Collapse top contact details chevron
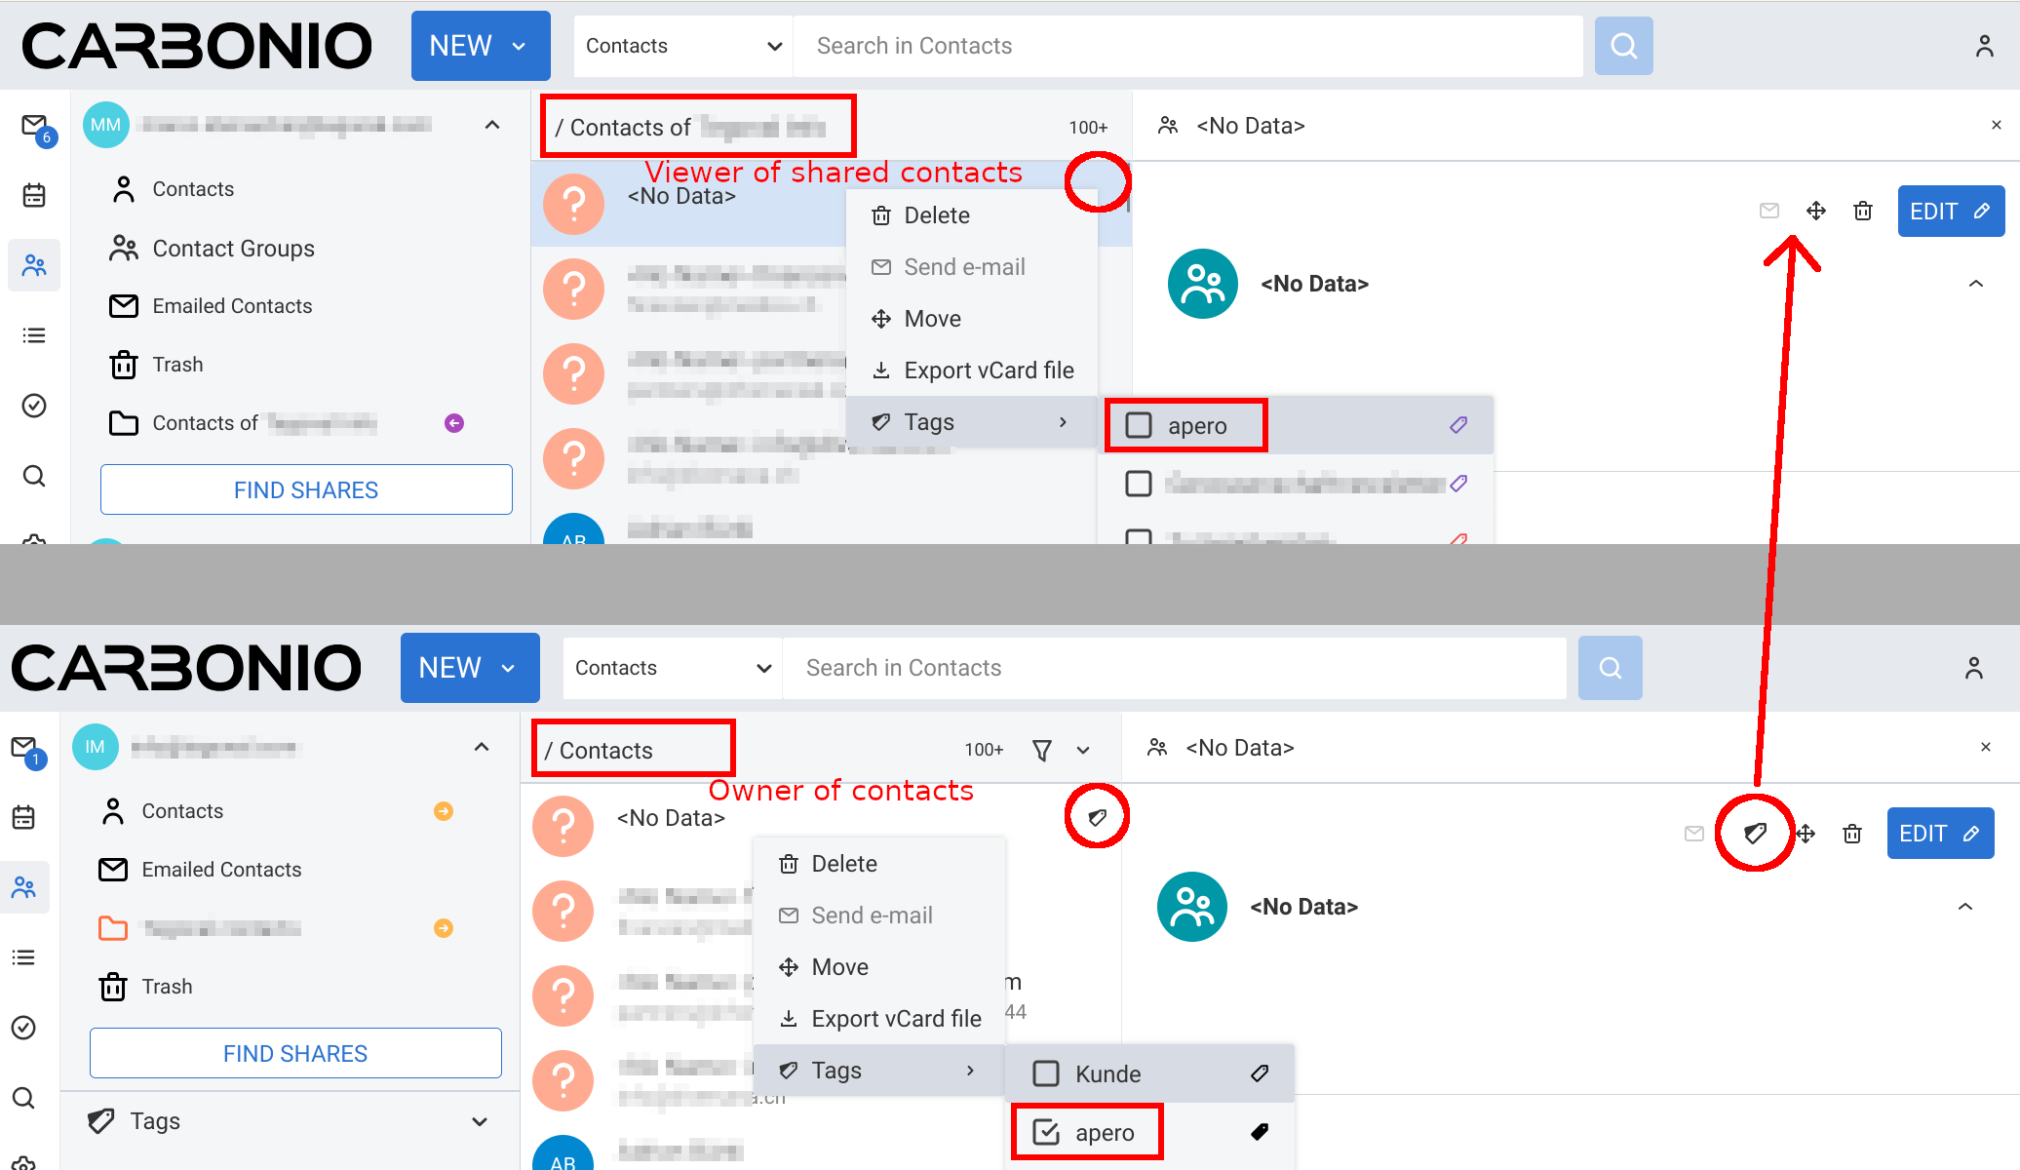Image resolution: width=2020 pixels, height=1170 pixels. click(1975, 284)
